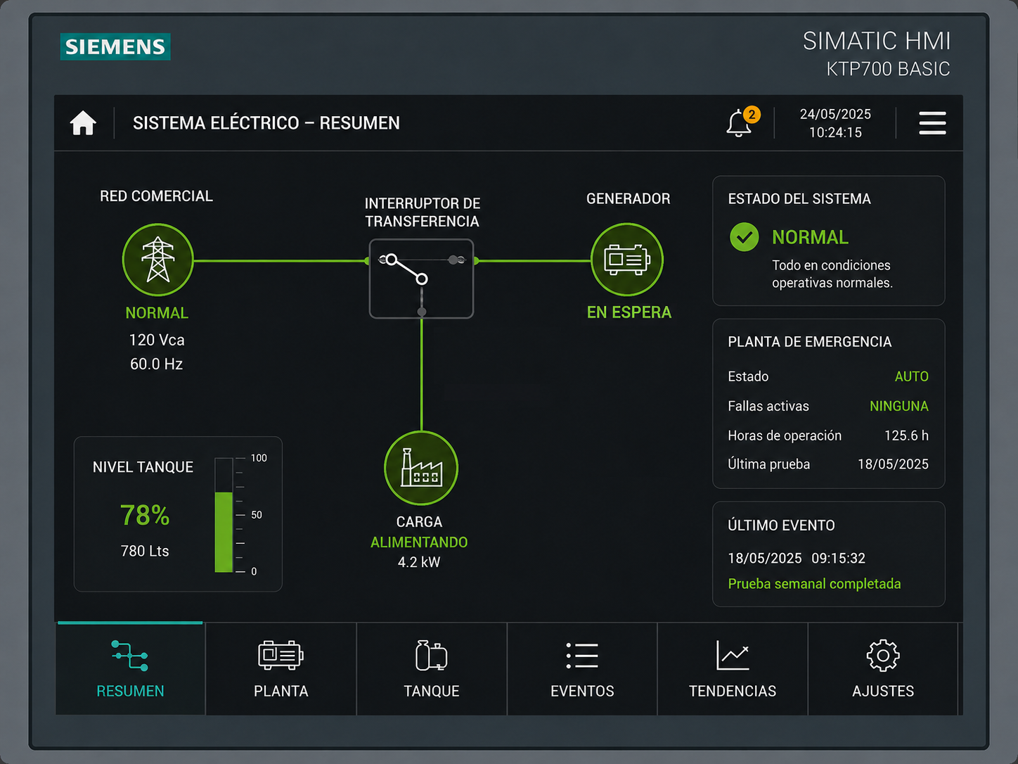Image resolution: width=1018 pixels, height=764 pixels.
Task: Click the Fallas activas row label
Action: [x=768, y=406]
